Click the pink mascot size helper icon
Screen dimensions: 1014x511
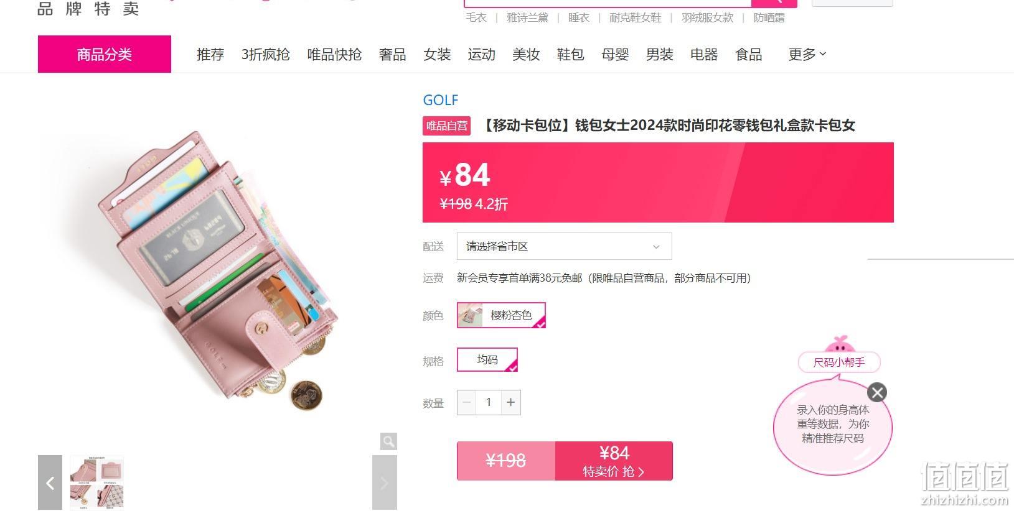click(839, 344)
